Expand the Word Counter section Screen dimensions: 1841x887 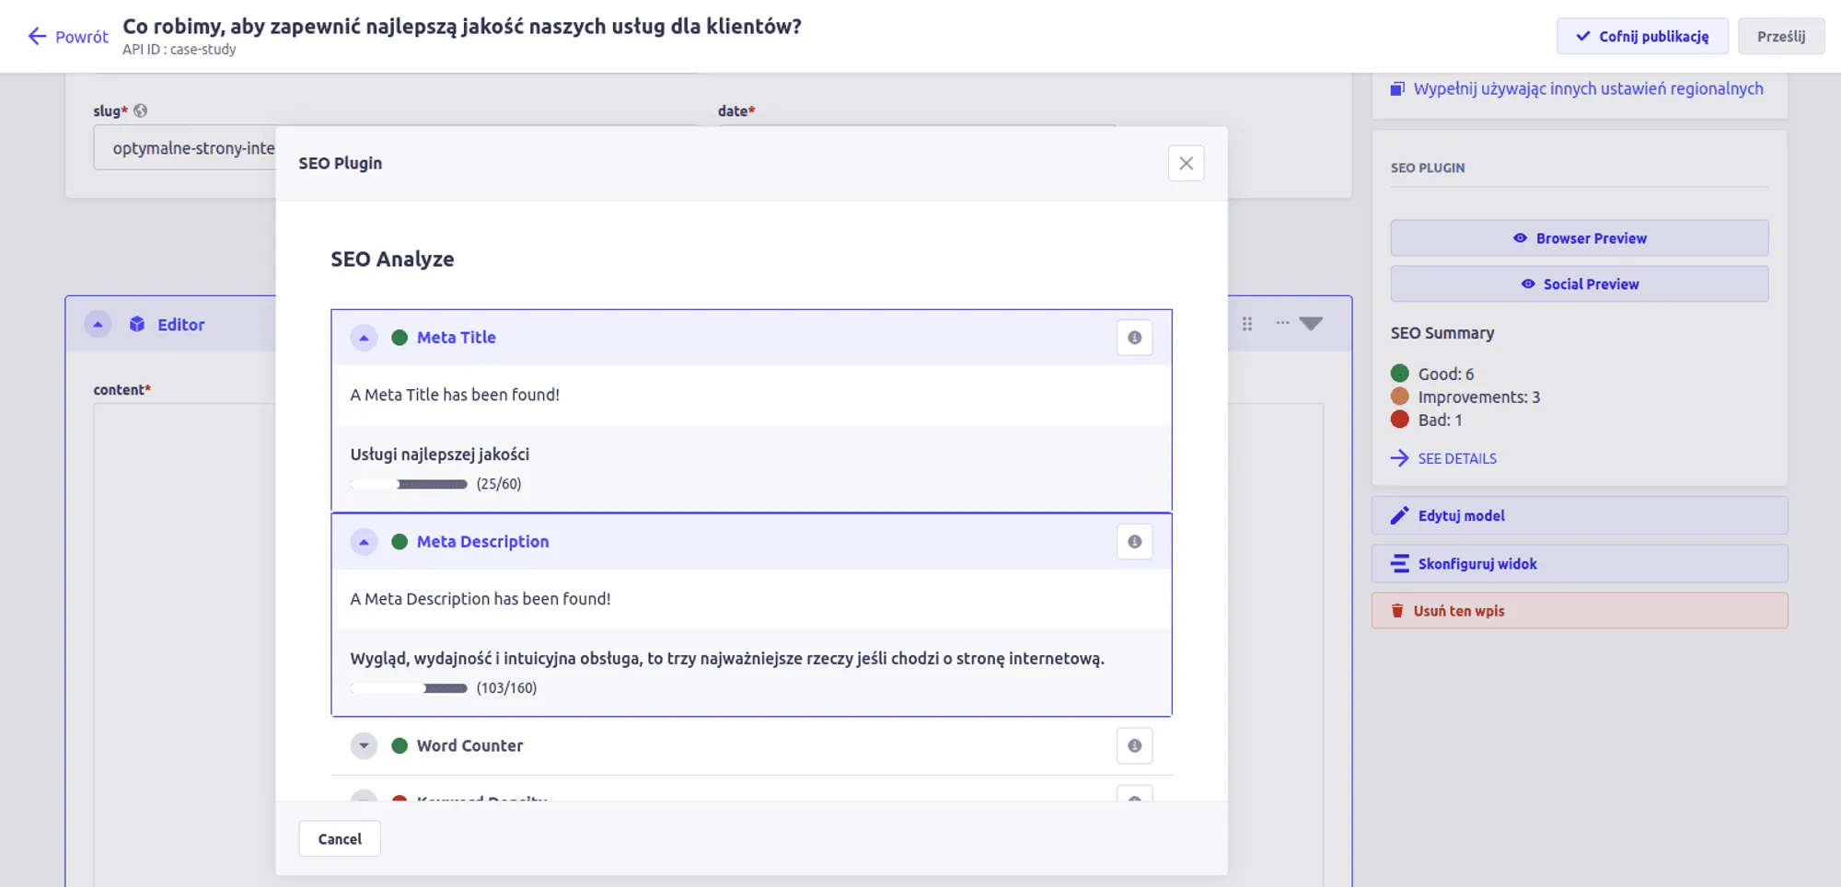(x=364, y=746)
